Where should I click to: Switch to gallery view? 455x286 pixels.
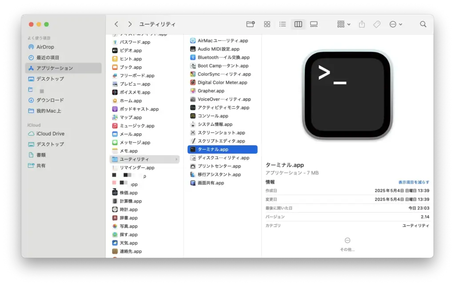point(314,24)
